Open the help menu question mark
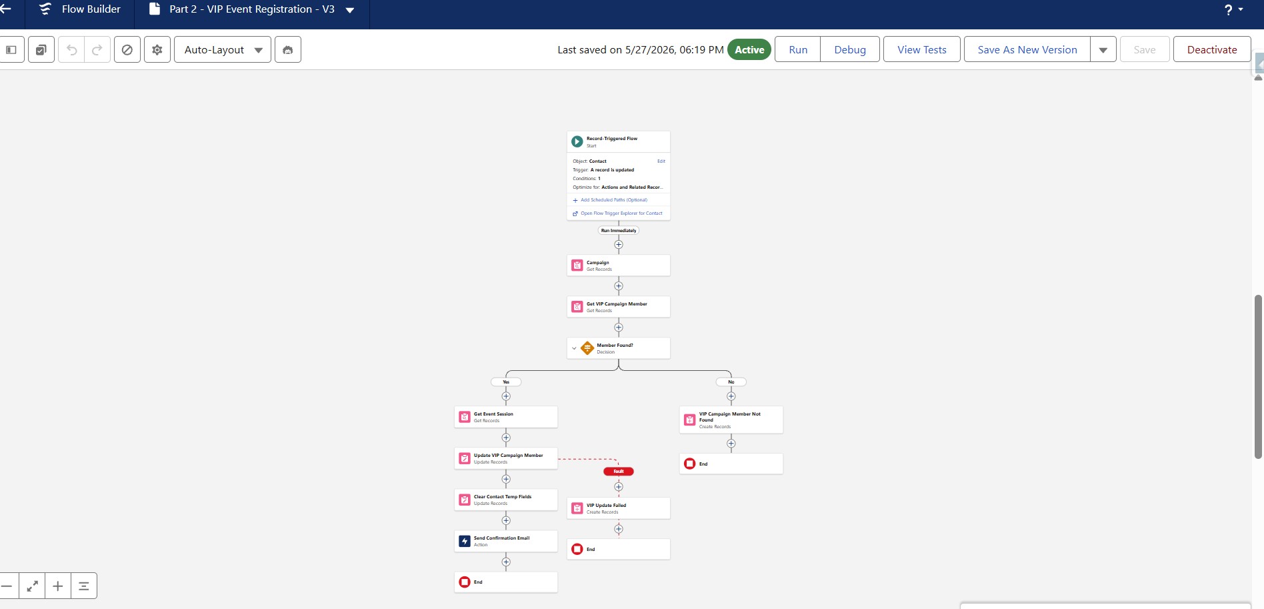The image size is (1264, 609). tap(1229, 9)
